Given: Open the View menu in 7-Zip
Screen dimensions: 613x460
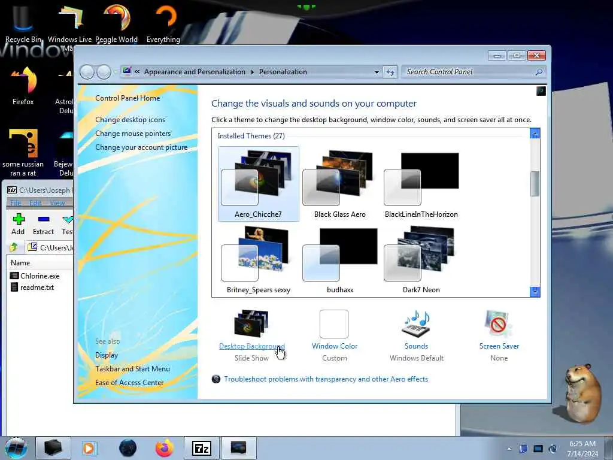Looking at the screenshot, I should coord(57,203).
